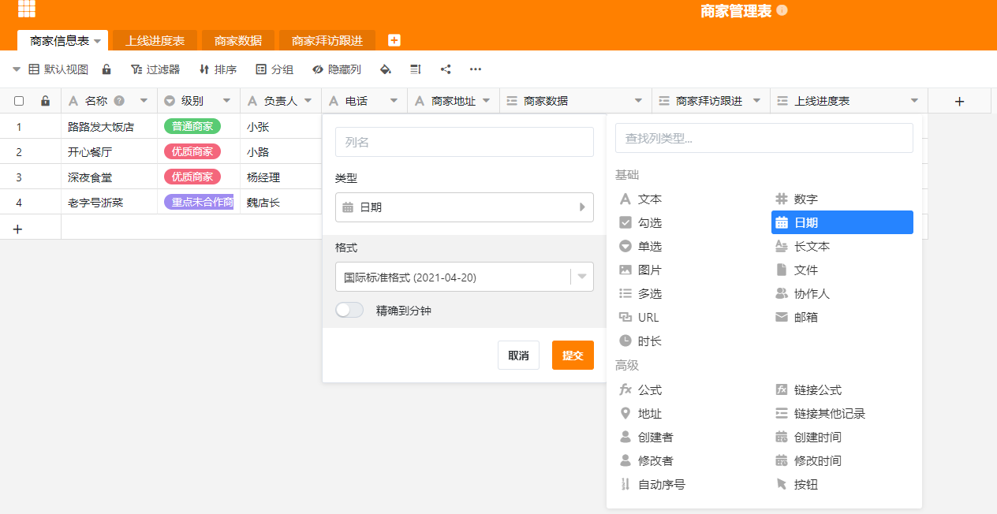Open 上线进度表 column header dropdown arrow
Image resolution: width=997 pixels, height=514 pixels.
[x=914, y=101]
